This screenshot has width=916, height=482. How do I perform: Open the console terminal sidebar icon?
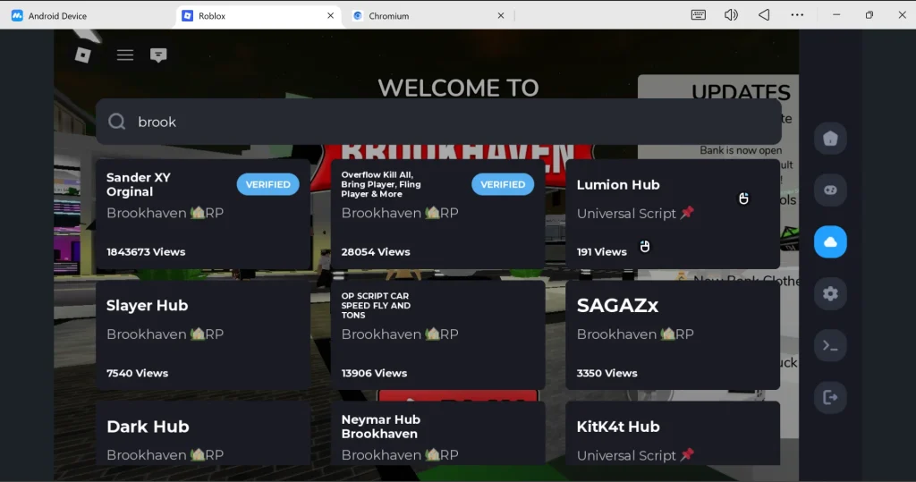(x=830, y=345)
